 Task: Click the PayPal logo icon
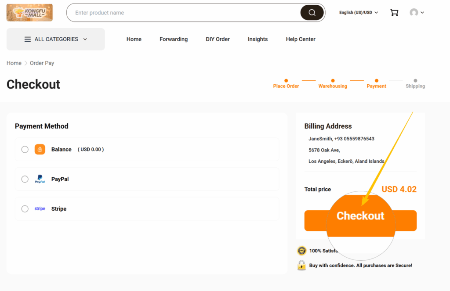[40, 179]
